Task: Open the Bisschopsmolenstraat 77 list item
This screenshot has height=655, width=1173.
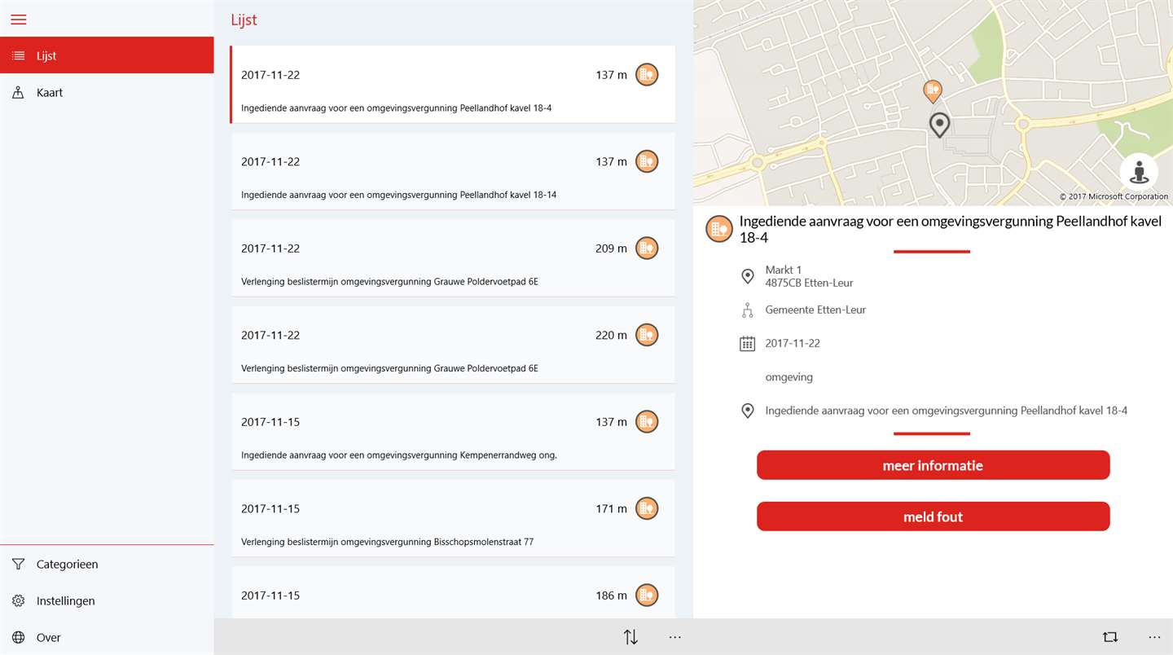Action: click(453, 518)
